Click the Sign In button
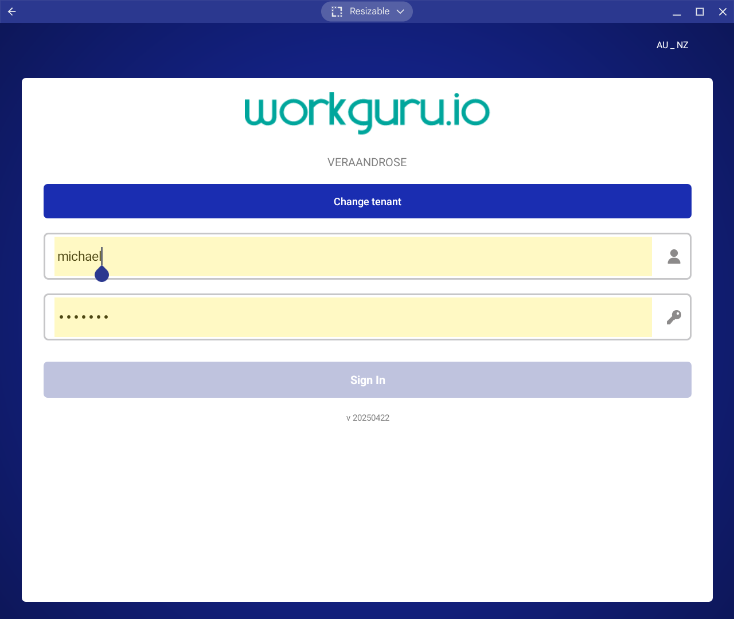 click(x=368, y=380)
